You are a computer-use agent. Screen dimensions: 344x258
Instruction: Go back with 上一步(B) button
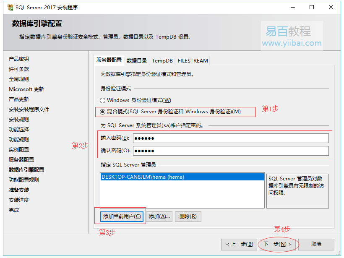pos(240,245)
